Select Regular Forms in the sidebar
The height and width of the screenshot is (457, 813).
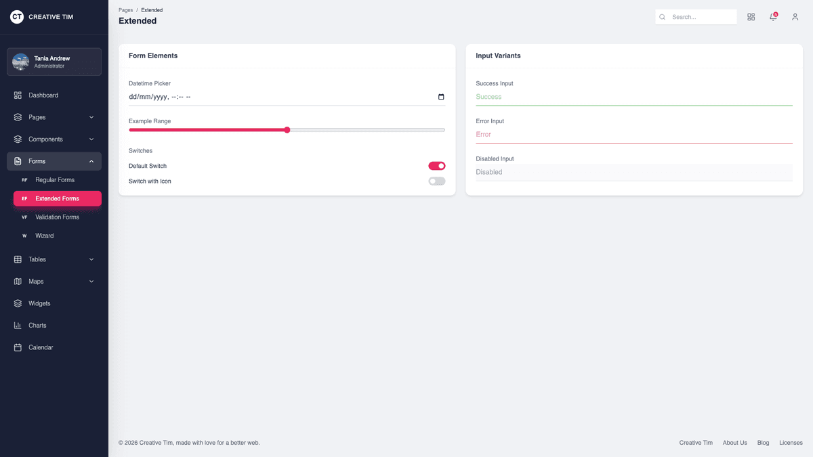(54, 179)
